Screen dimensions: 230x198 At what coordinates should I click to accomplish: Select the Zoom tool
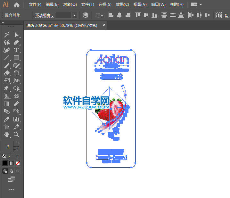coord(16,135)
